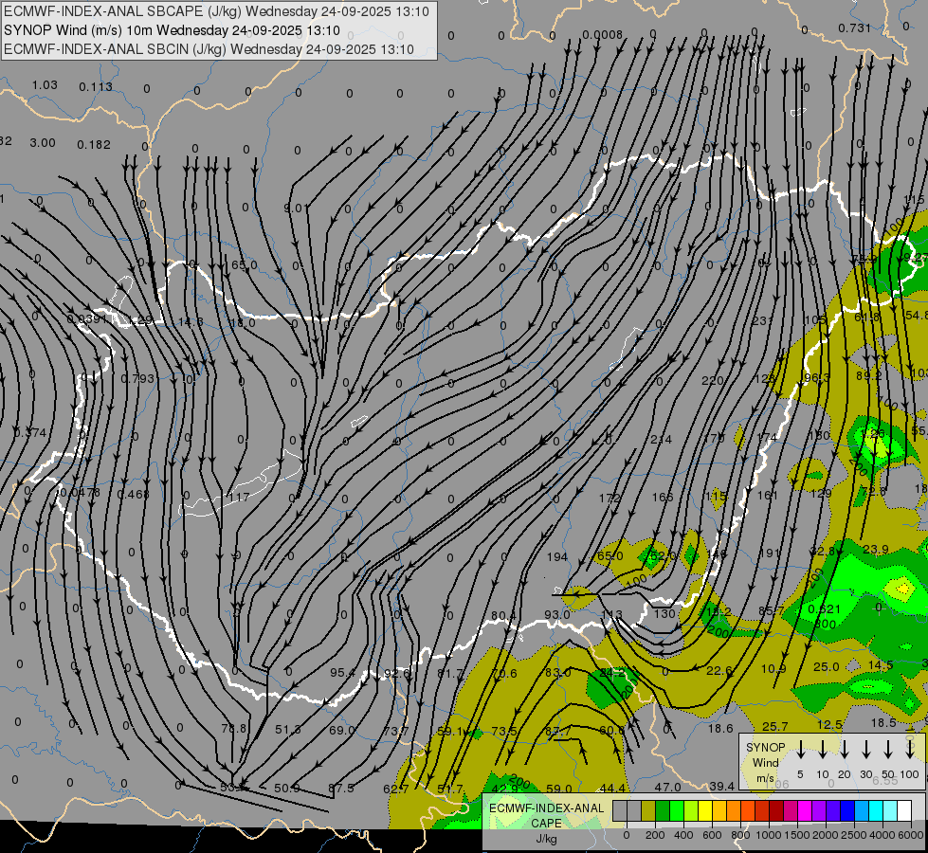Click the 0.113 value on the map
The width and height of the screenshot is (928, 853).
[x=96, y=87]
